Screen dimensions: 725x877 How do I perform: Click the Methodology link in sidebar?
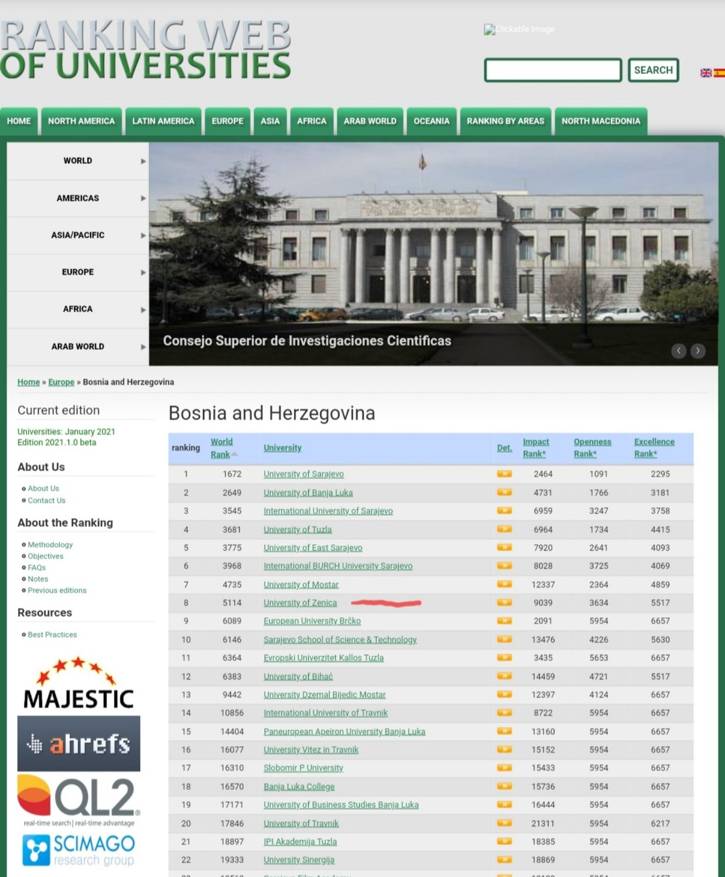50,545
